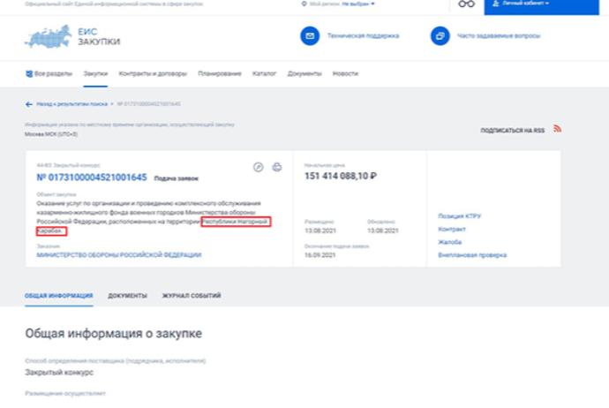Switch to the "Журнал событий" tab

coord(191,295)
